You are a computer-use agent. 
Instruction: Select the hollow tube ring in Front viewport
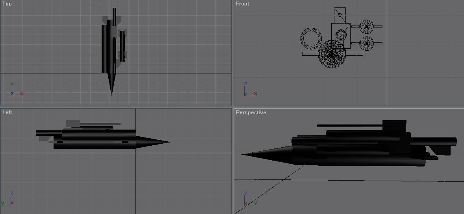point(311,38)
